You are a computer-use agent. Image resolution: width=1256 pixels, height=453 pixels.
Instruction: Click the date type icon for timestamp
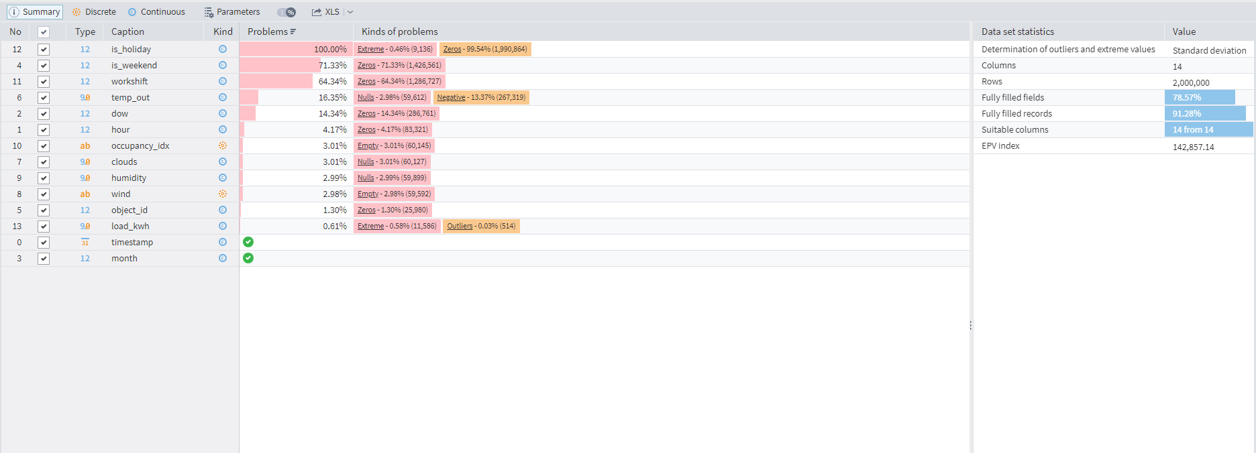tap(85, 242)
